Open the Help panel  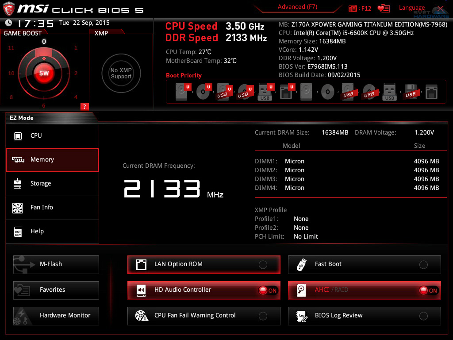click(52, 231)
